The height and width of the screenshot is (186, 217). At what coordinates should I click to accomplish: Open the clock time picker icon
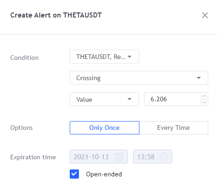pos(163,157)
